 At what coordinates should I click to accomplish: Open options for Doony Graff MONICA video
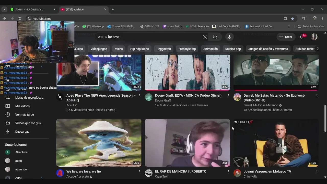(228, 96)
